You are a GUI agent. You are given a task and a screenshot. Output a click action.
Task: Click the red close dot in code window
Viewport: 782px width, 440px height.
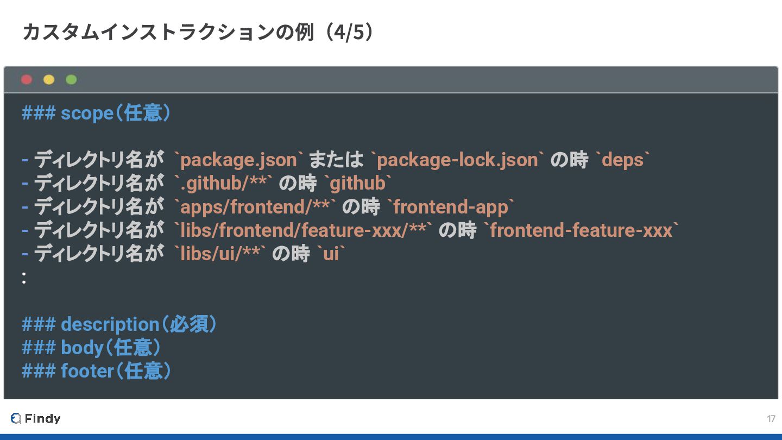(27, 80)
